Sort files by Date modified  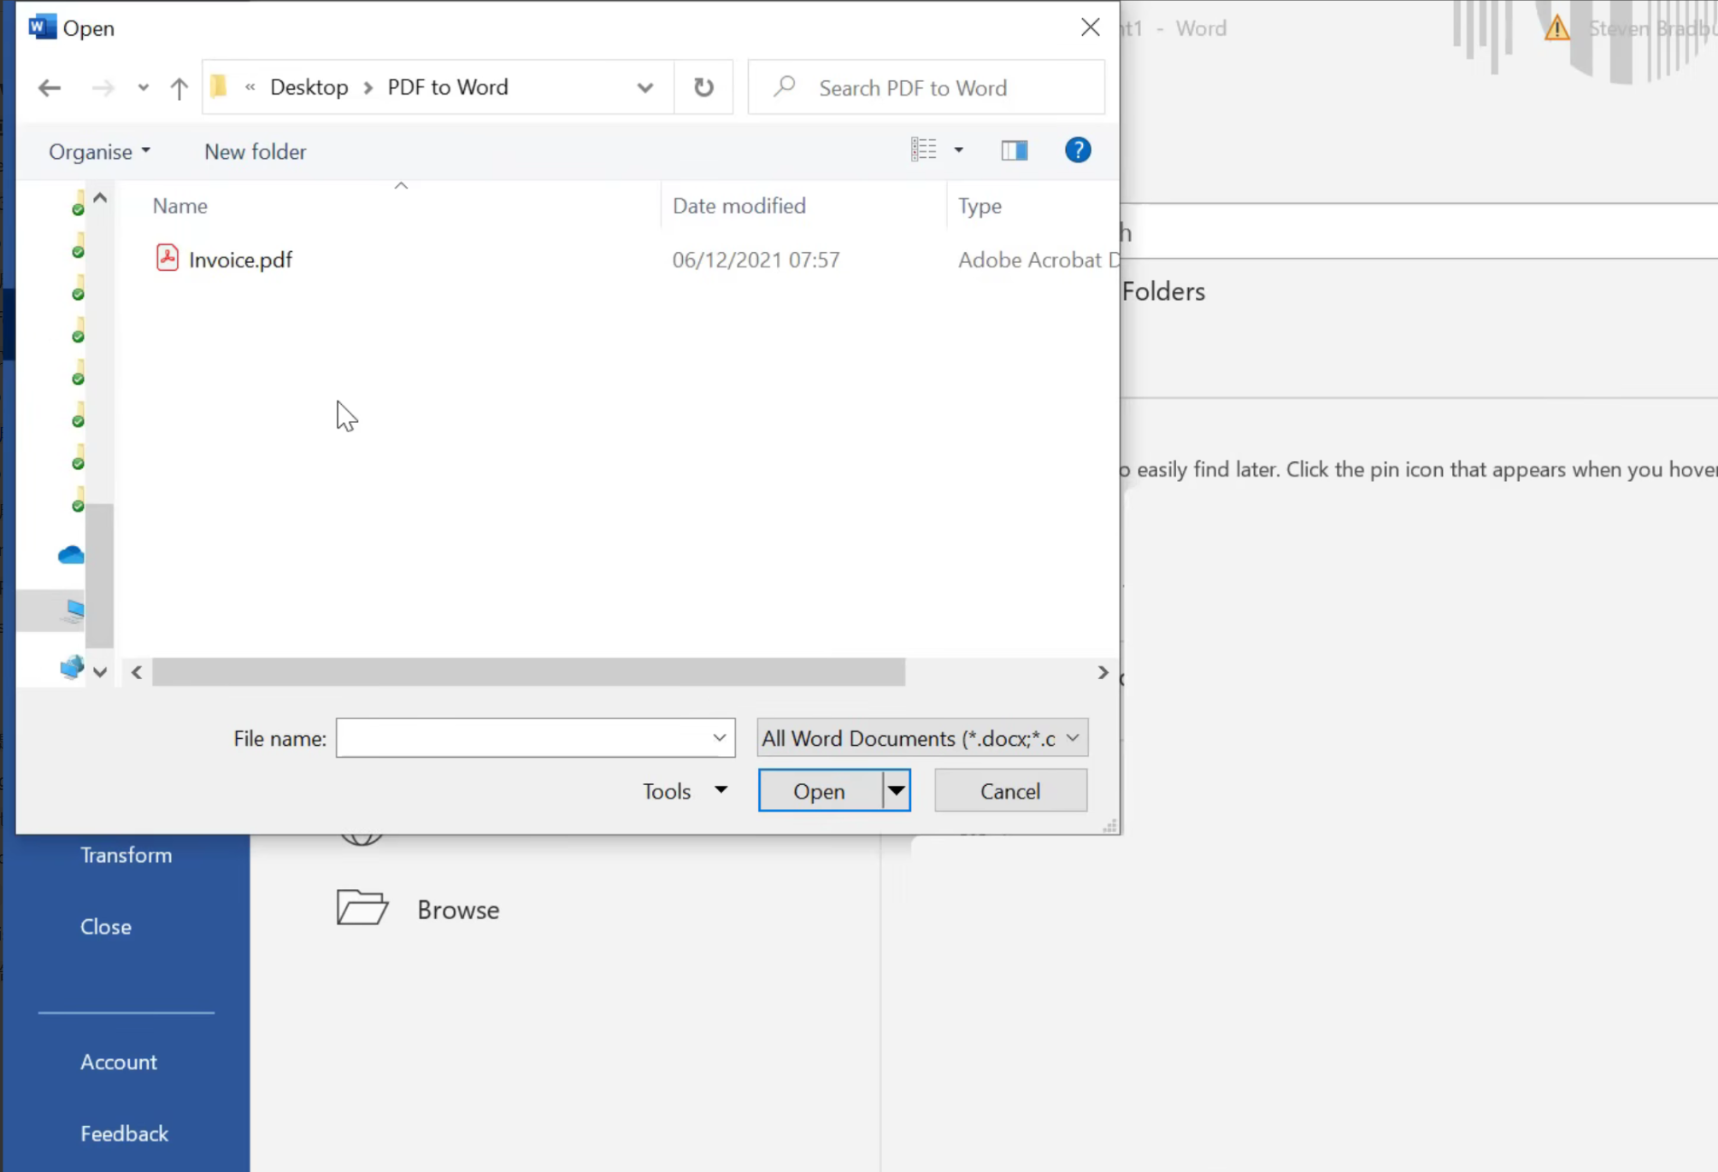[x=739, y=206]
